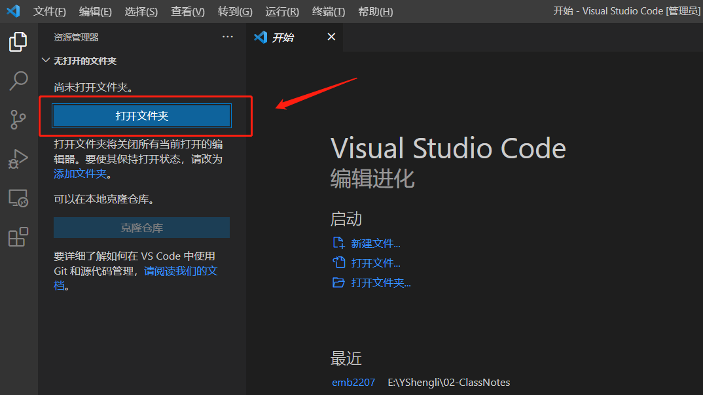
Task: Close the 开始 tab
Action: point(331,37)
